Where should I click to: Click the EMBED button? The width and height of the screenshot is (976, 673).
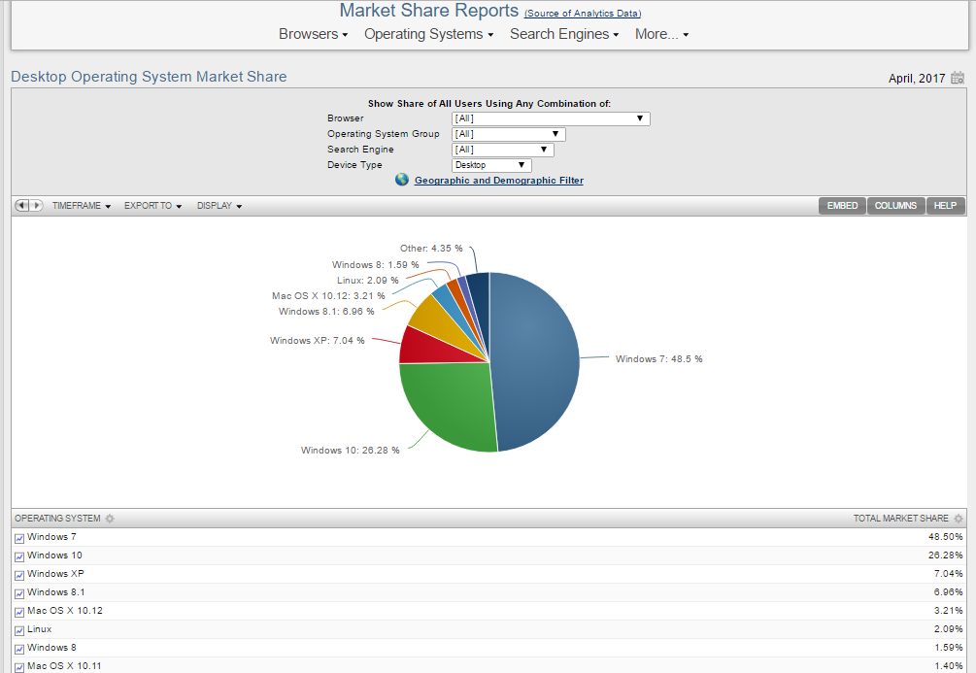[x=842, y=206]
